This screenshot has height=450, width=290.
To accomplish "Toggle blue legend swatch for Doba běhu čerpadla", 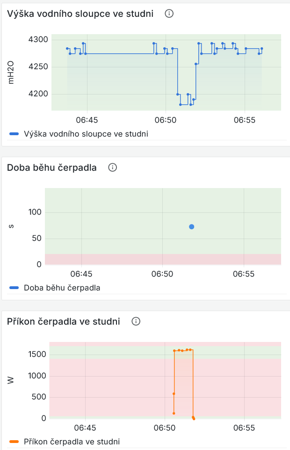I will coord(14,288).
